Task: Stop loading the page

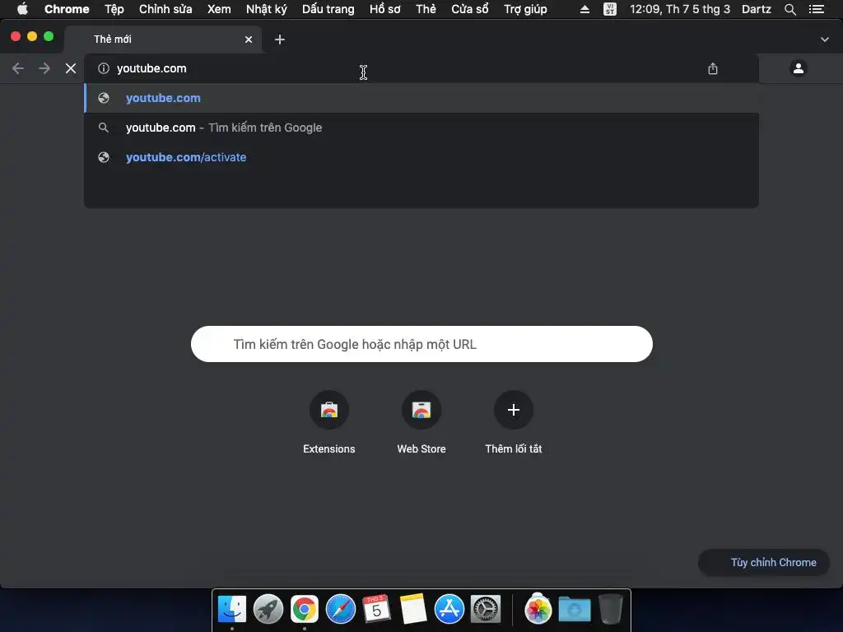Action: [71, 68]
